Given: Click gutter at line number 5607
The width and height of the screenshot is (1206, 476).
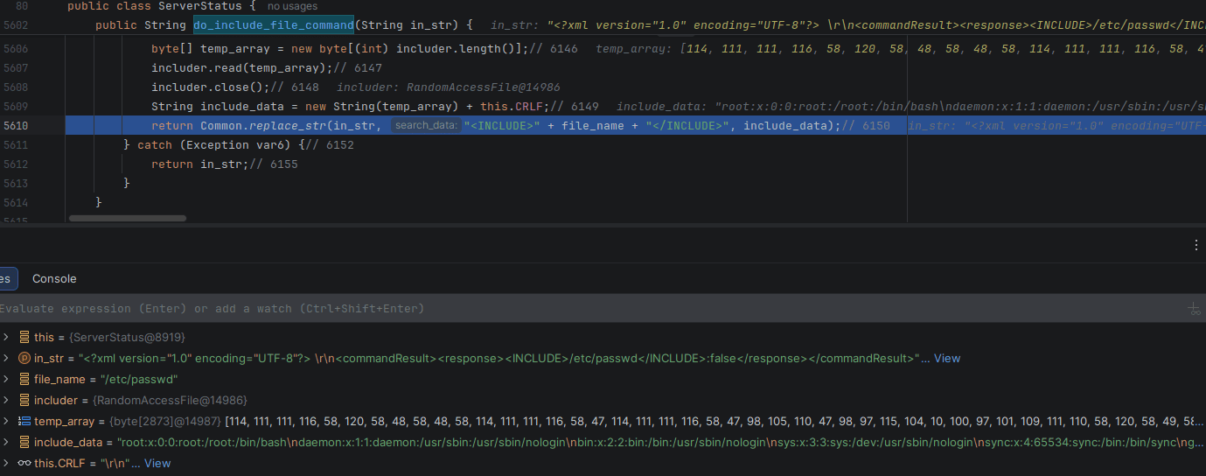Looking at the screenshot, I should point(16,68).
